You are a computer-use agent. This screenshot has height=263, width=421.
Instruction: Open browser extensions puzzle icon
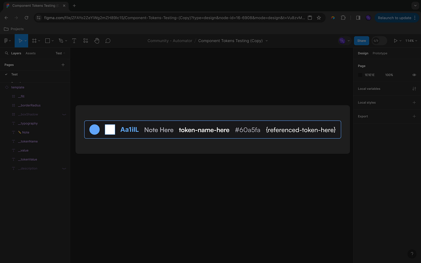pyautogui.click(x=343, y=18)
